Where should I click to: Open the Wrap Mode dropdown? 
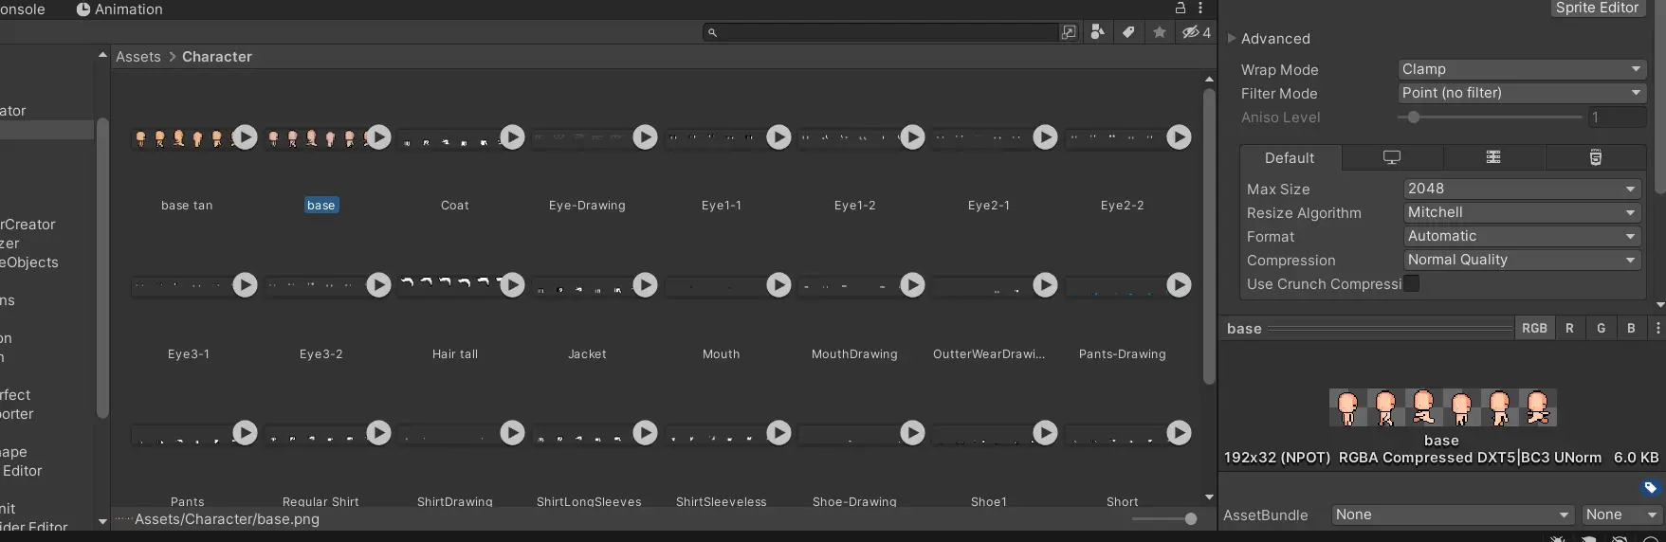[x=1521, y=69]
